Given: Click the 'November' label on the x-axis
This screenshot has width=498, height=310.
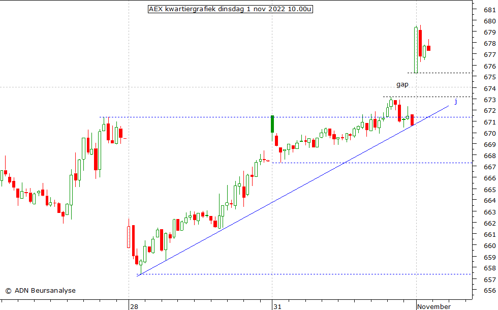Looking at the screenshot, I should (434, 306).
